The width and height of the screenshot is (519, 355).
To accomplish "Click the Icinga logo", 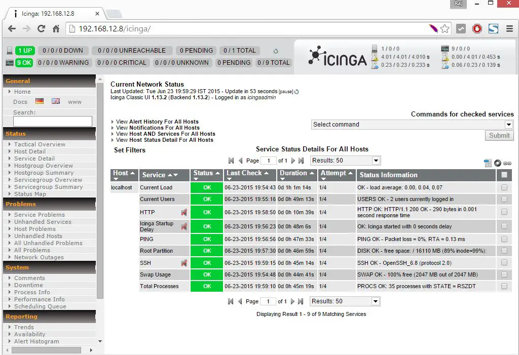I will click(337, 57).
